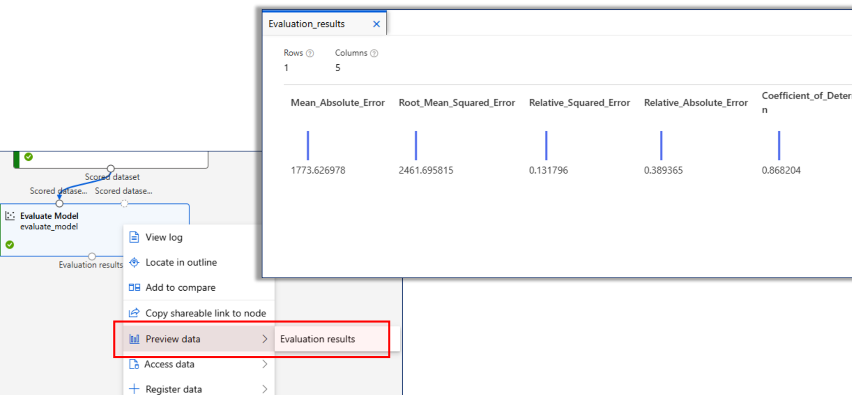Open the Preview data submenu
This screenshot has width=852, height=395.
(x=199, y=339)
